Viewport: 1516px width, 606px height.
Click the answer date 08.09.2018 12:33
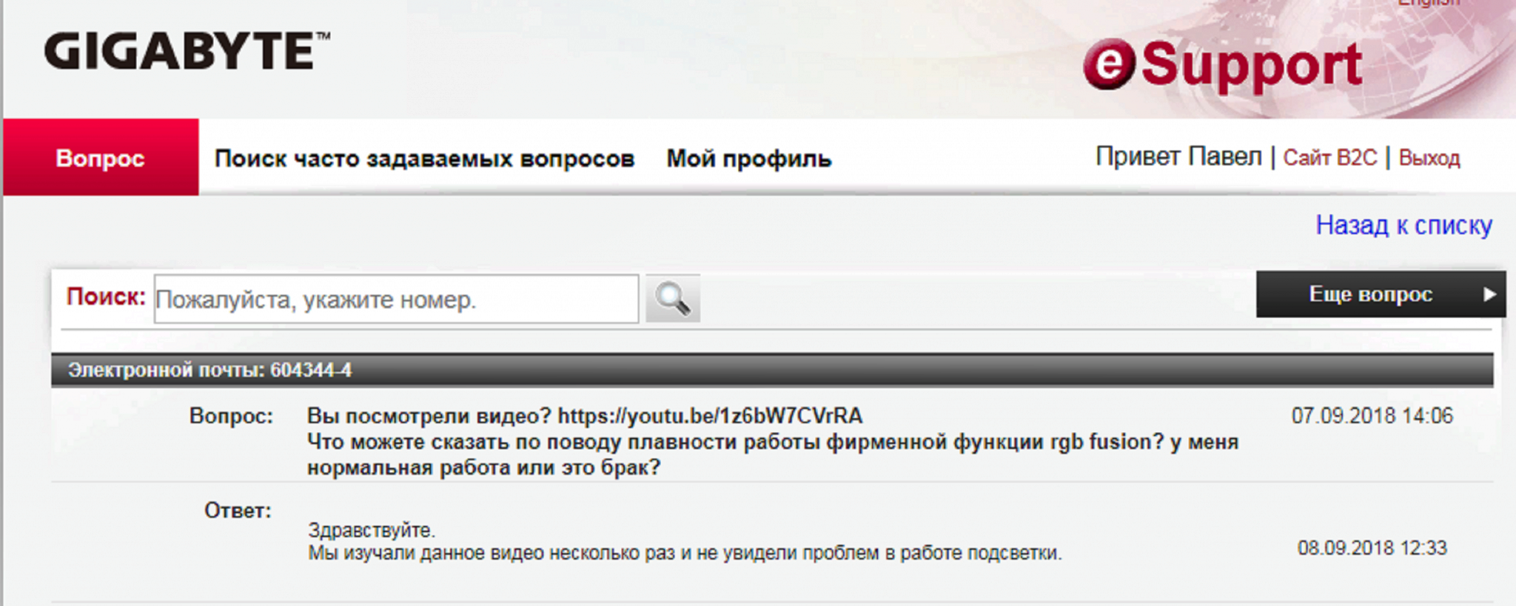pos(1372,548)
